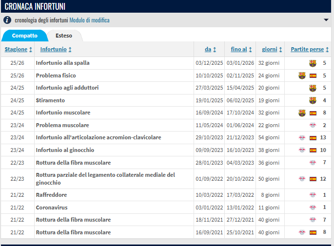This screenshot has width=334, height=246.
Task: Click RB Leipzig logo in Problema muscolare row
Action: pyautogui.click(x=313, y=125)
